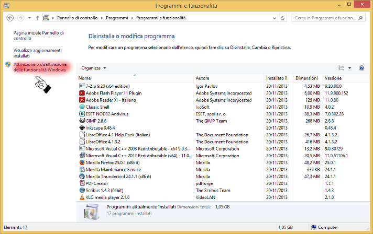The height and width of the screenshot is (234, 373).
Task: Click the window icon in title bar
Action: click(6, 5)
